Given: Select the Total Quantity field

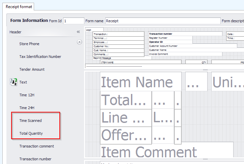Looking at the screenshot, I should click(x=31, y=133).
